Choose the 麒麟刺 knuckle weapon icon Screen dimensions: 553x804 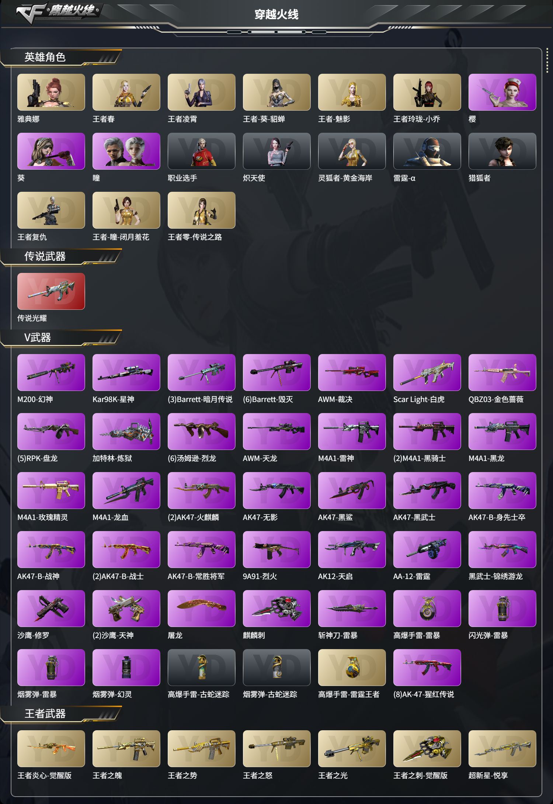point(276,609)
